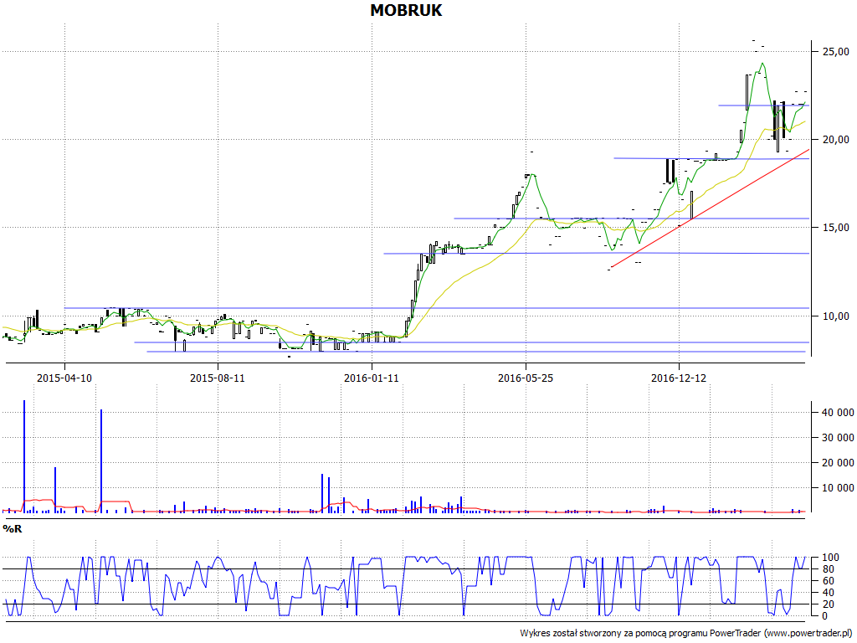This screenshot has width=857, height=643.
Task: Click the tallest volume bar near 40 000
Action: coord(24,456)
